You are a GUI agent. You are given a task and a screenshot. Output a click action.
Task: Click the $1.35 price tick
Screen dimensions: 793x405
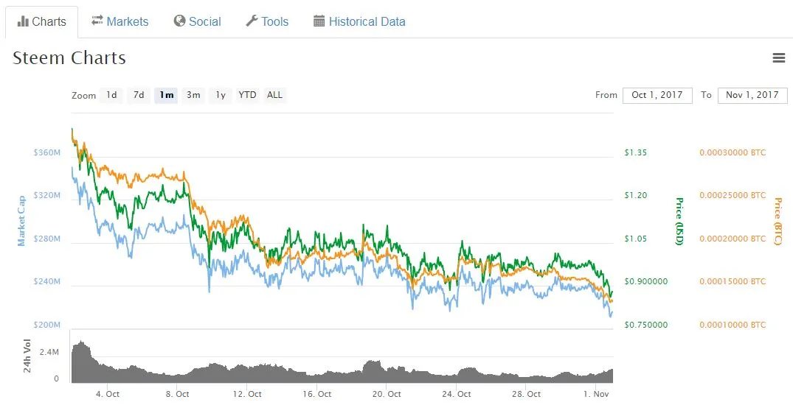(635, 152)
